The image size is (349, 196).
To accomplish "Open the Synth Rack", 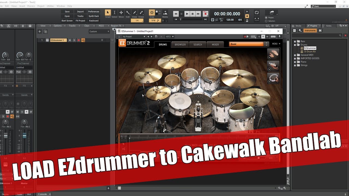I will click(94, 16).
